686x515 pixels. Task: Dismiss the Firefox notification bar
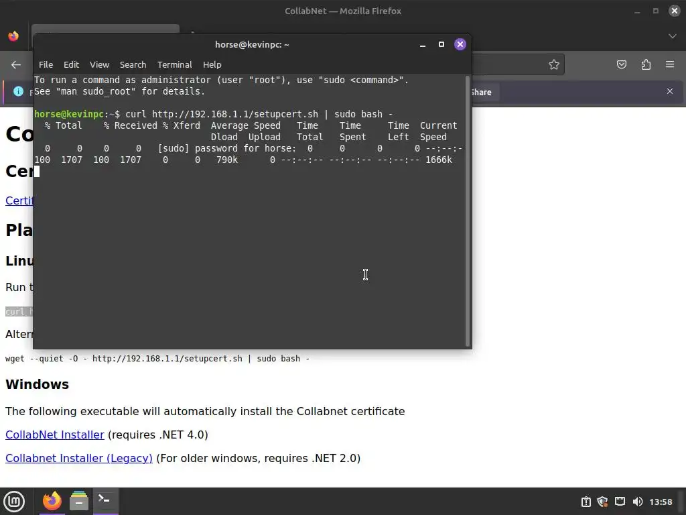click(670, 91)
